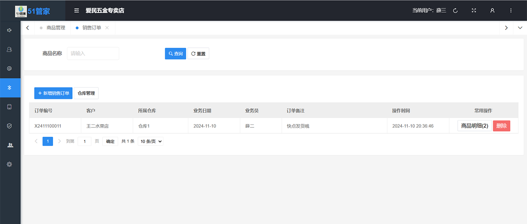Click the 商品名称 input field
527x224 pixels.
click(93, 53)
